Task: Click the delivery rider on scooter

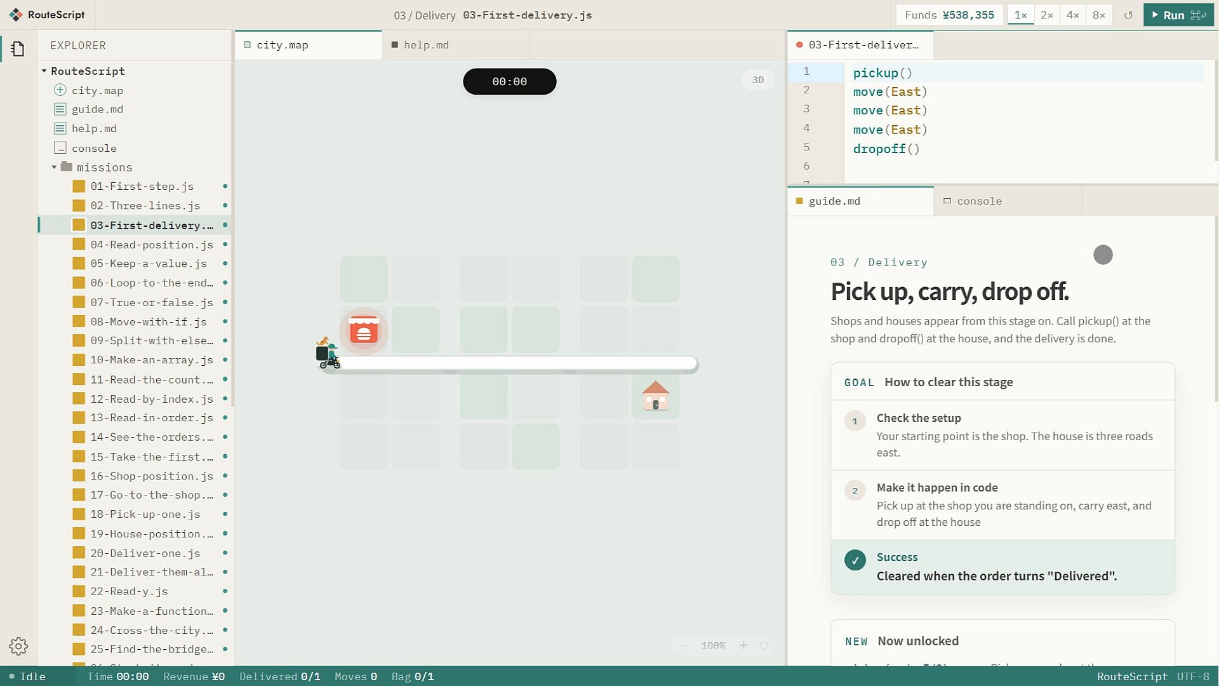Action: point(328,353)
